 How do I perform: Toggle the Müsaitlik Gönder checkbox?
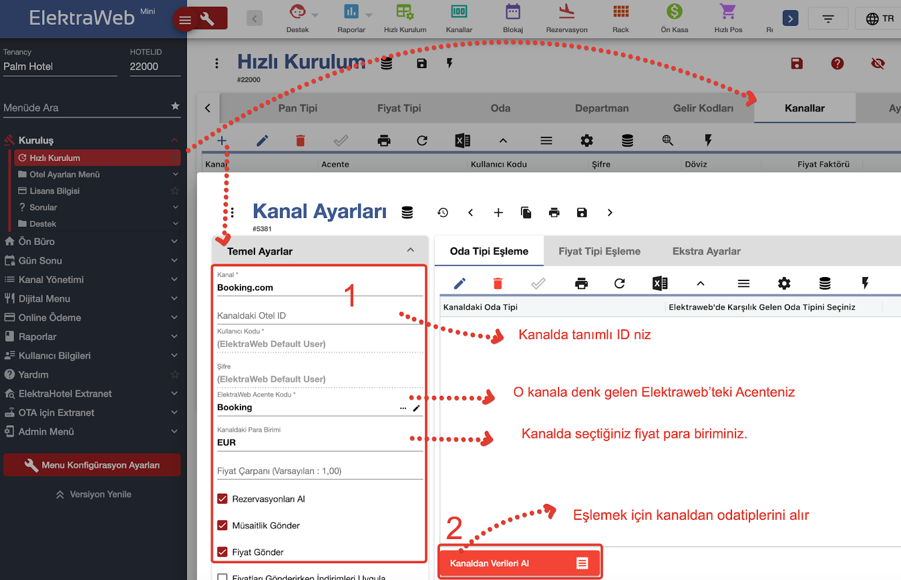(222, 525)
